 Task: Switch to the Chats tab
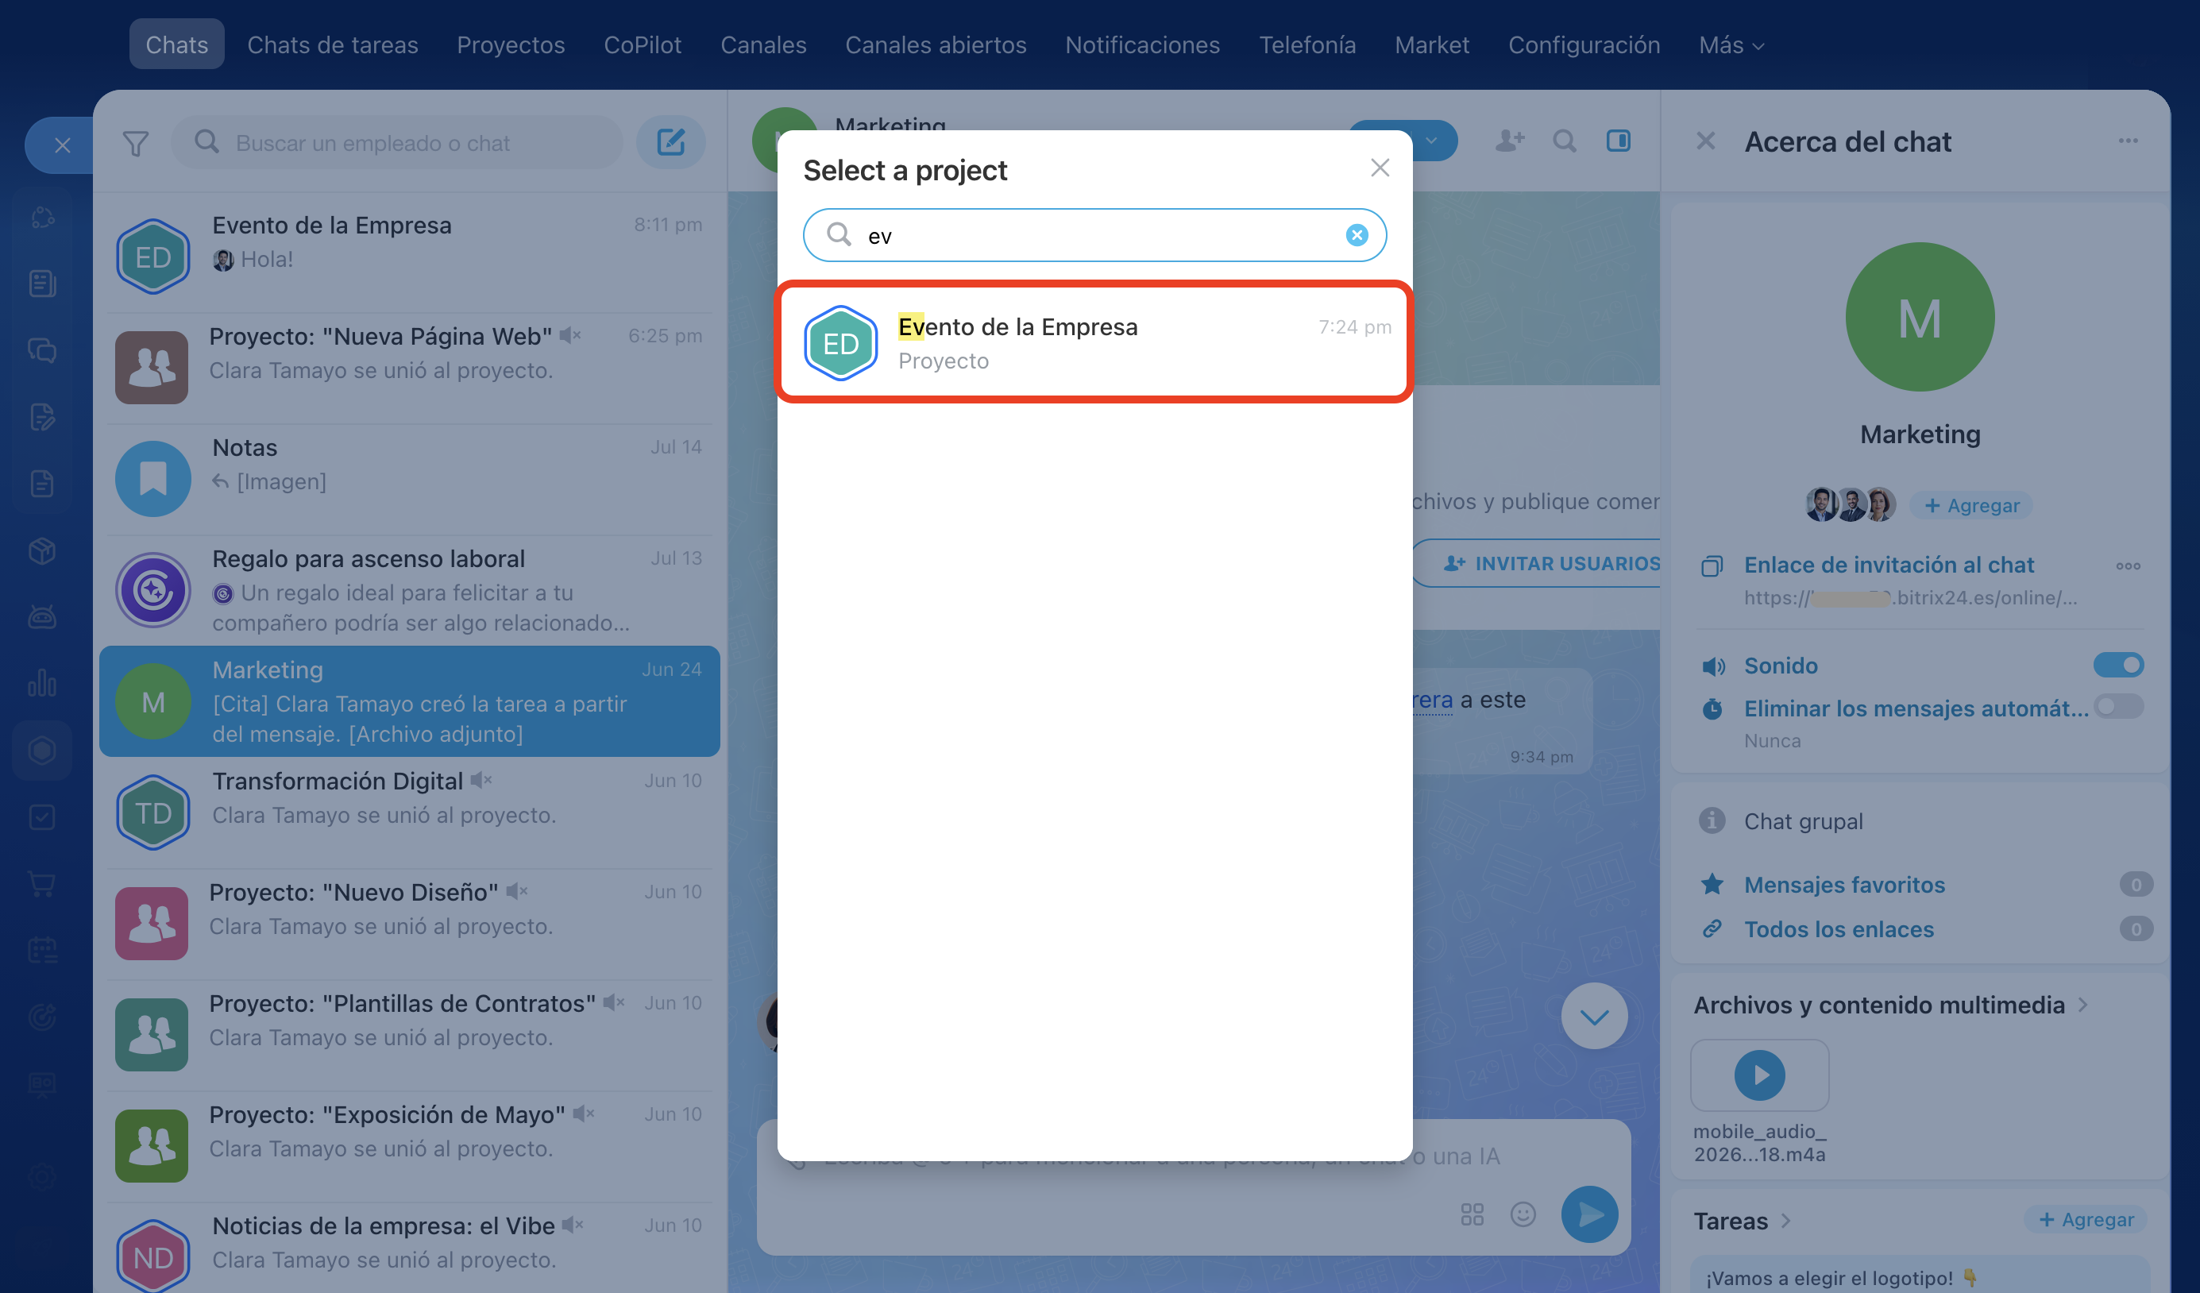[x=176, y=44]
